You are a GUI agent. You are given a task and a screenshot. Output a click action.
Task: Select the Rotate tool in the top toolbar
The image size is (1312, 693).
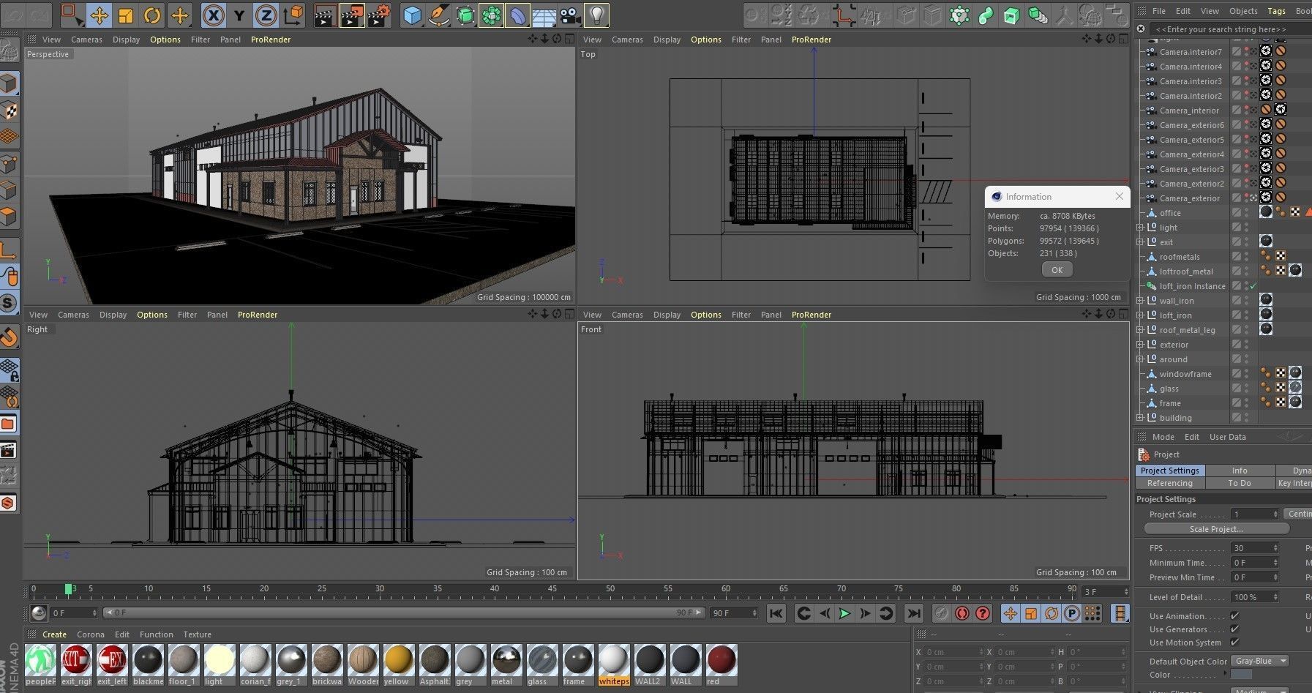point(152,15)
